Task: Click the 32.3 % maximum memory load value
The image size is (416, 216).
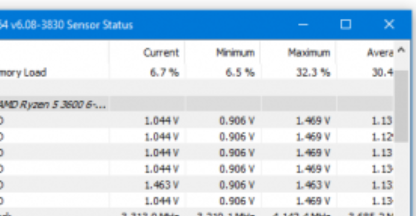Action: coord(313,72)
